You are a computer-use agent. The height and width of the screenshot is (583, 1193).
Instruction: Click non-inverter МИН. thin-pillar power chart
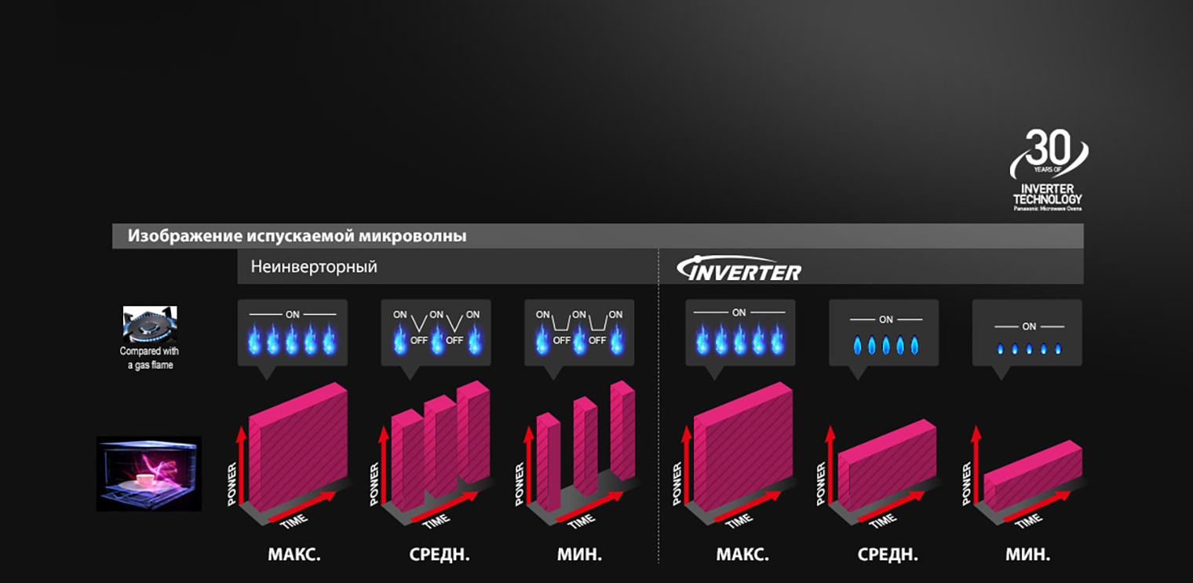click(x=579, y=455)
